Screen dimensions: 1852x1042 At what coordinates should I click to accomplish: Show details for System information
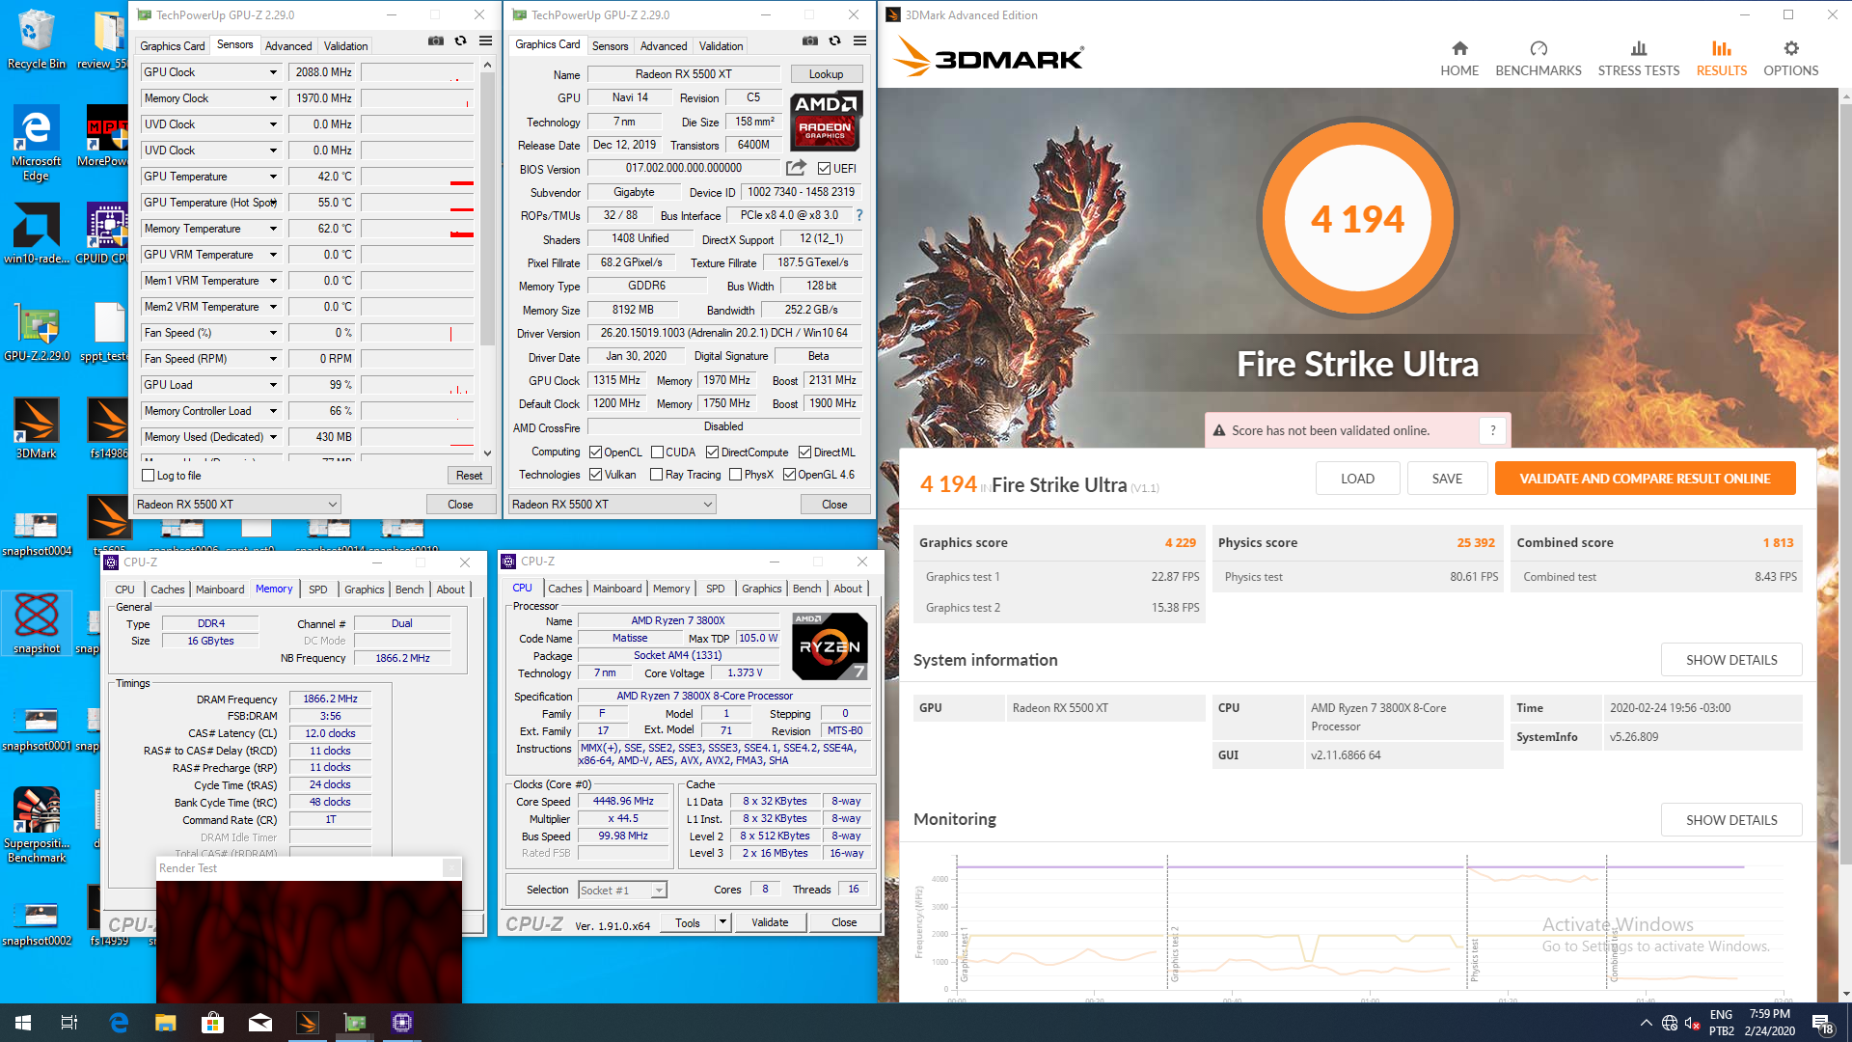click(x=1731, y=660)
